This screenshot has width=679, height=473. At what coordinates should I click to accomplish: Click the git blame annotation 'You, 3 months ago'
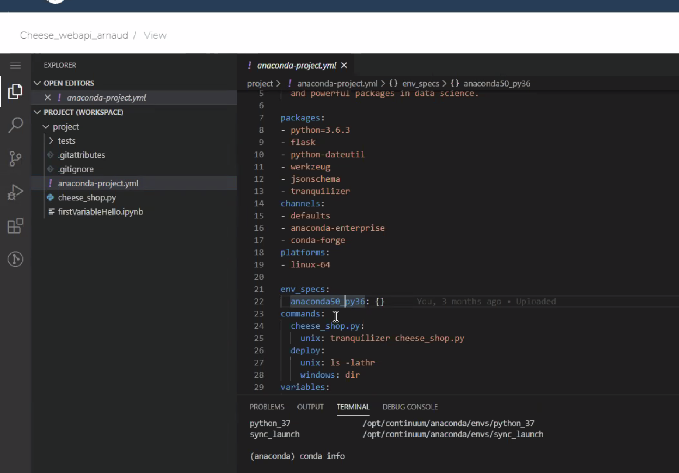[x=459, y=301]
